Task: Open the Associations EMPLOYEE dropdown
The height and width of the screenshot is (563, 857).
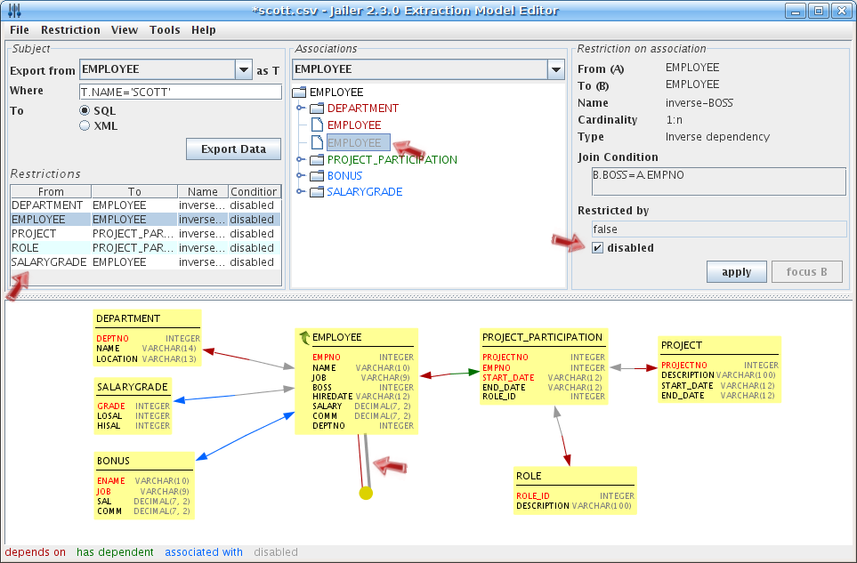Action: click(x=556, y=69)
